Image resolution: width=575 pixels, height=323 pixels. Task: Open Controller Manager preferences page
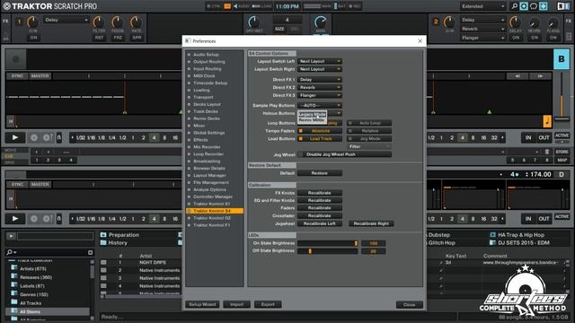click(x=213, y=196)
